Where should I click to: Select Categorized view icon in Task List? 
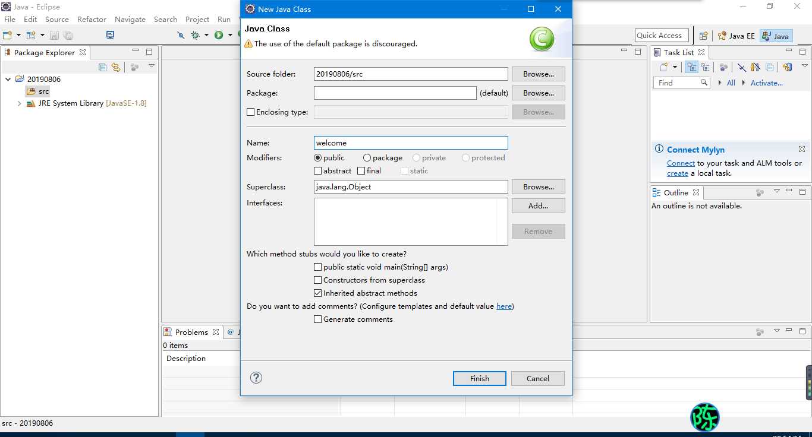tap(691, 67)
